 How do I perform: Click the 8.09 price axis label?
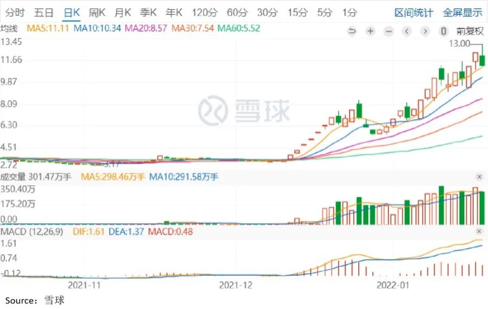coord(9,103)
